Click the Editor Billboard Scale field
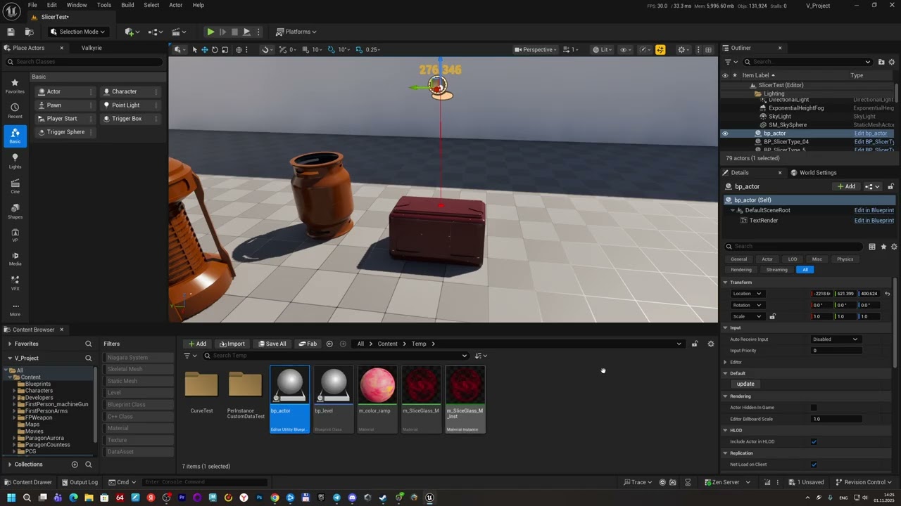 838,419
